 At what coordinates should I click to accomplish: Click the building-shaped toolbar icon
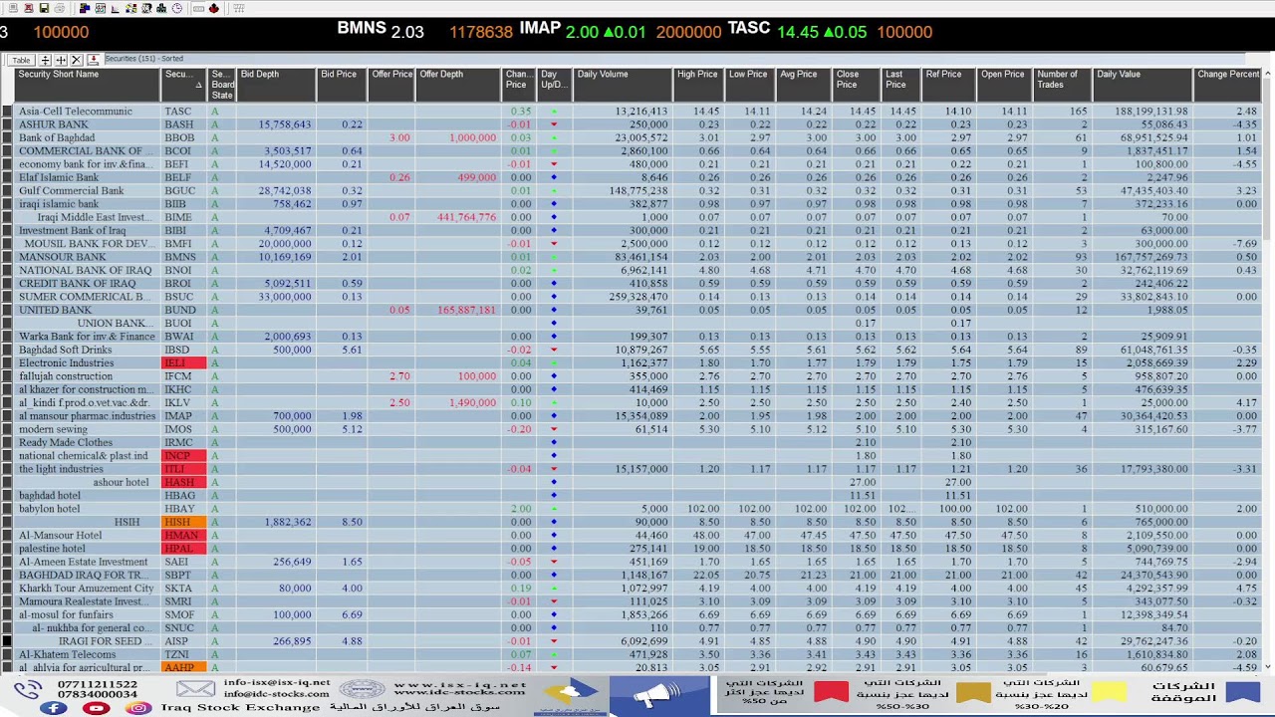pos(161,8)
